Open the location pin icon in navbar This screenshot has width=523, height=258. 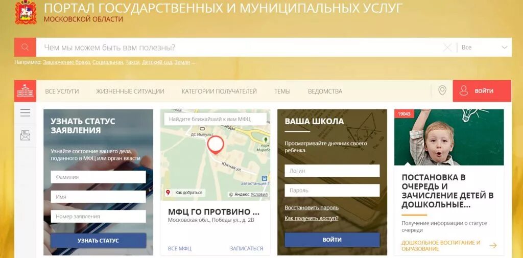point(442,90)
